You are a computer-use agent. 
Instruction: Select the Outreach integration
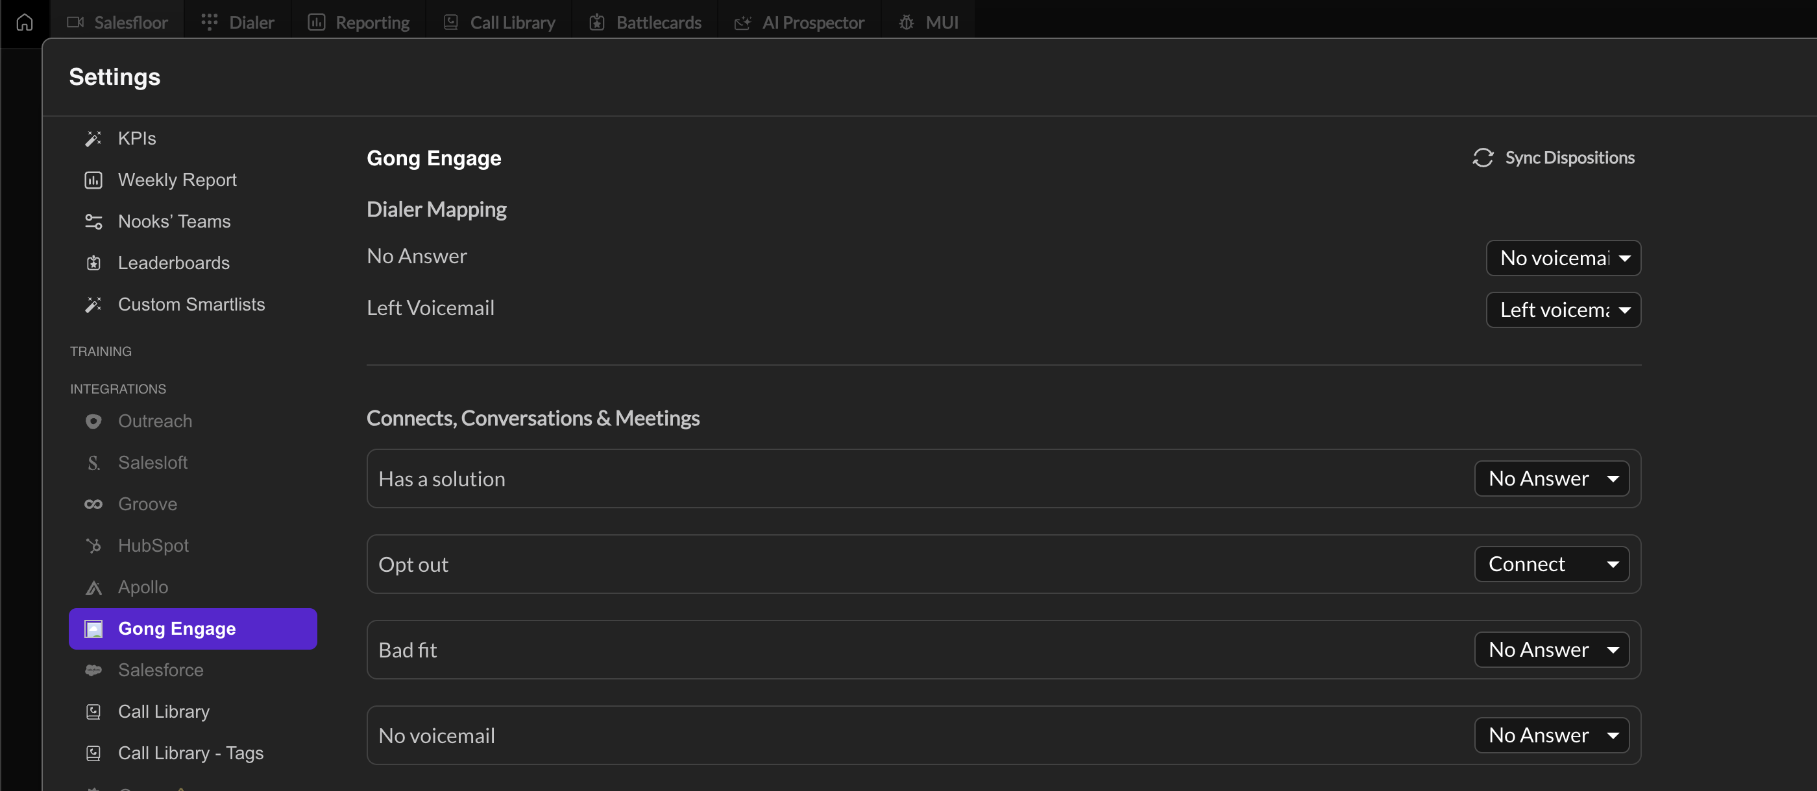tap(193, 421)
